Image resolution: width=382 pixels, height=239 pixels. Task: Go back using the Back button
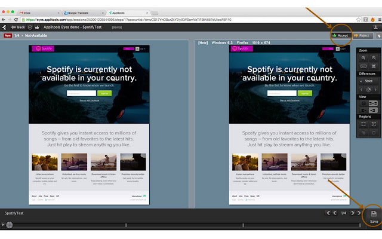18,27
